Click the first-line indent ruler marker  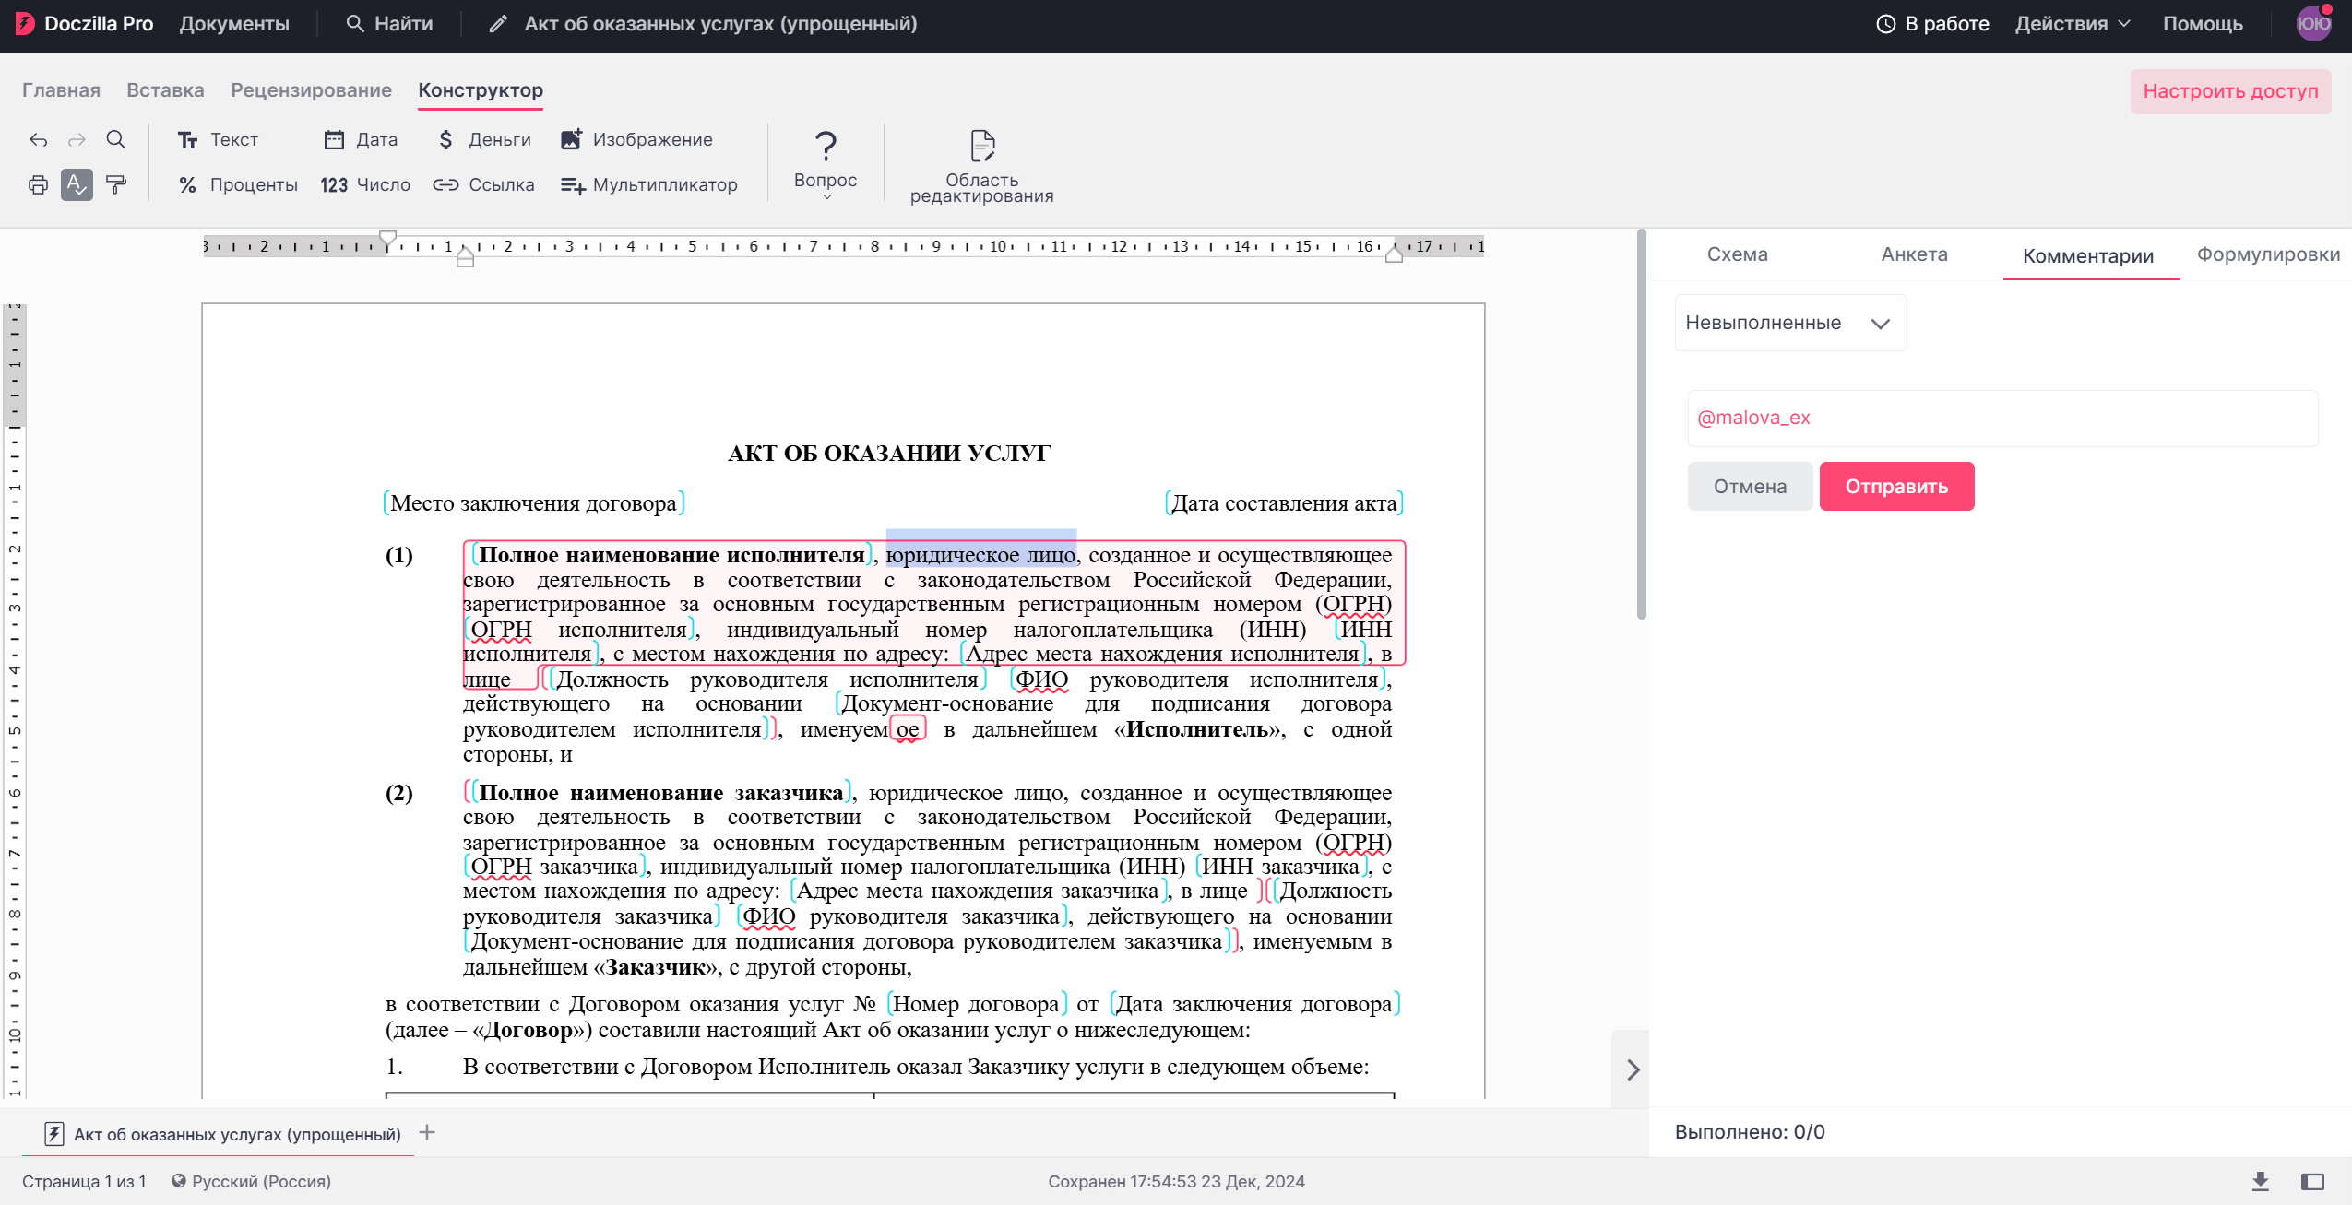pyautogui.click(x=388, y=238)
